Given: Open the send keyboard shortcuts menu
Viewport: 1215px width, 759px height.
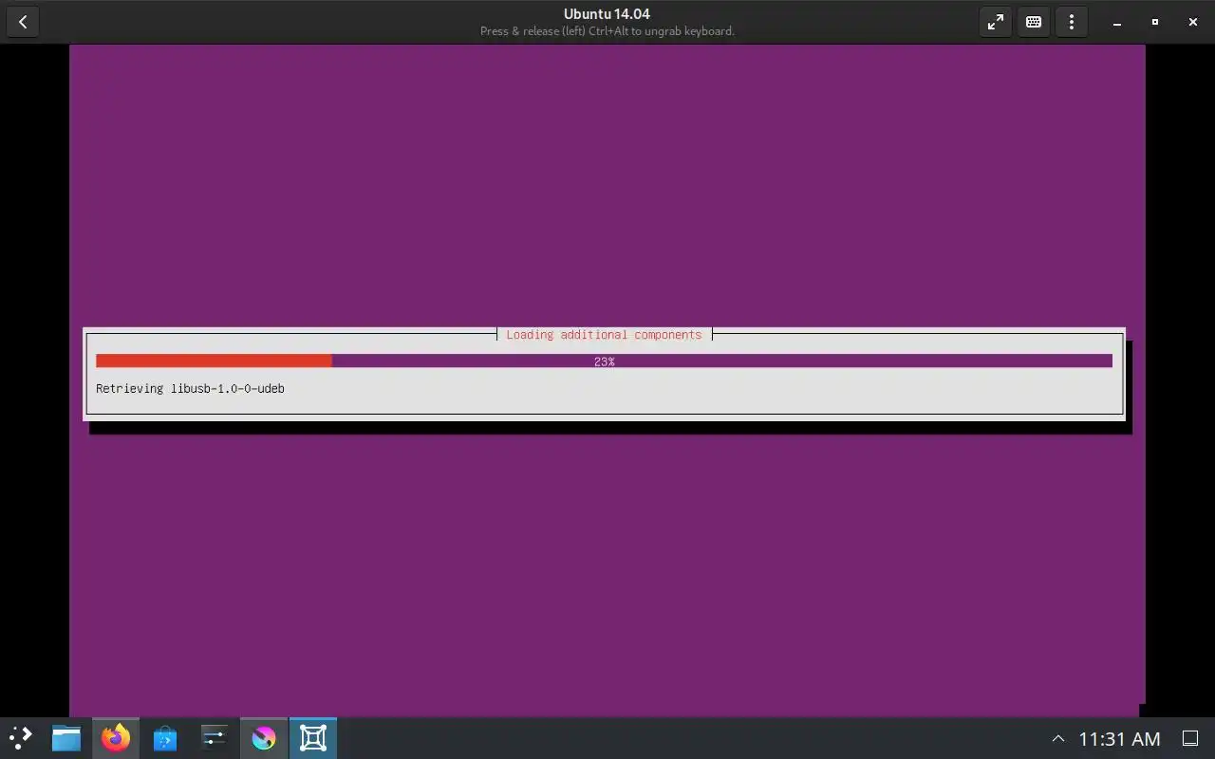Looking at the screenshot, I should tap(1034, 22).
